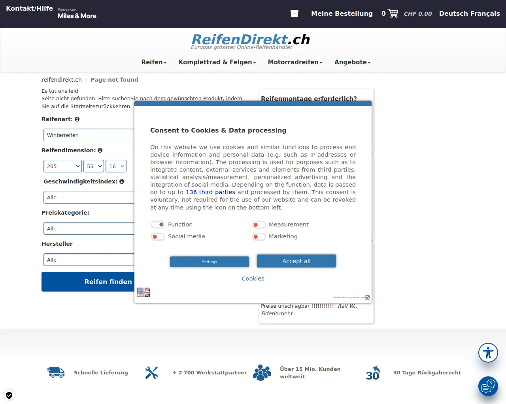The height and width of the screenshot is (404, 506).
Task: Expand the Motorradreifen menu
Action: [x=295, y=62]
